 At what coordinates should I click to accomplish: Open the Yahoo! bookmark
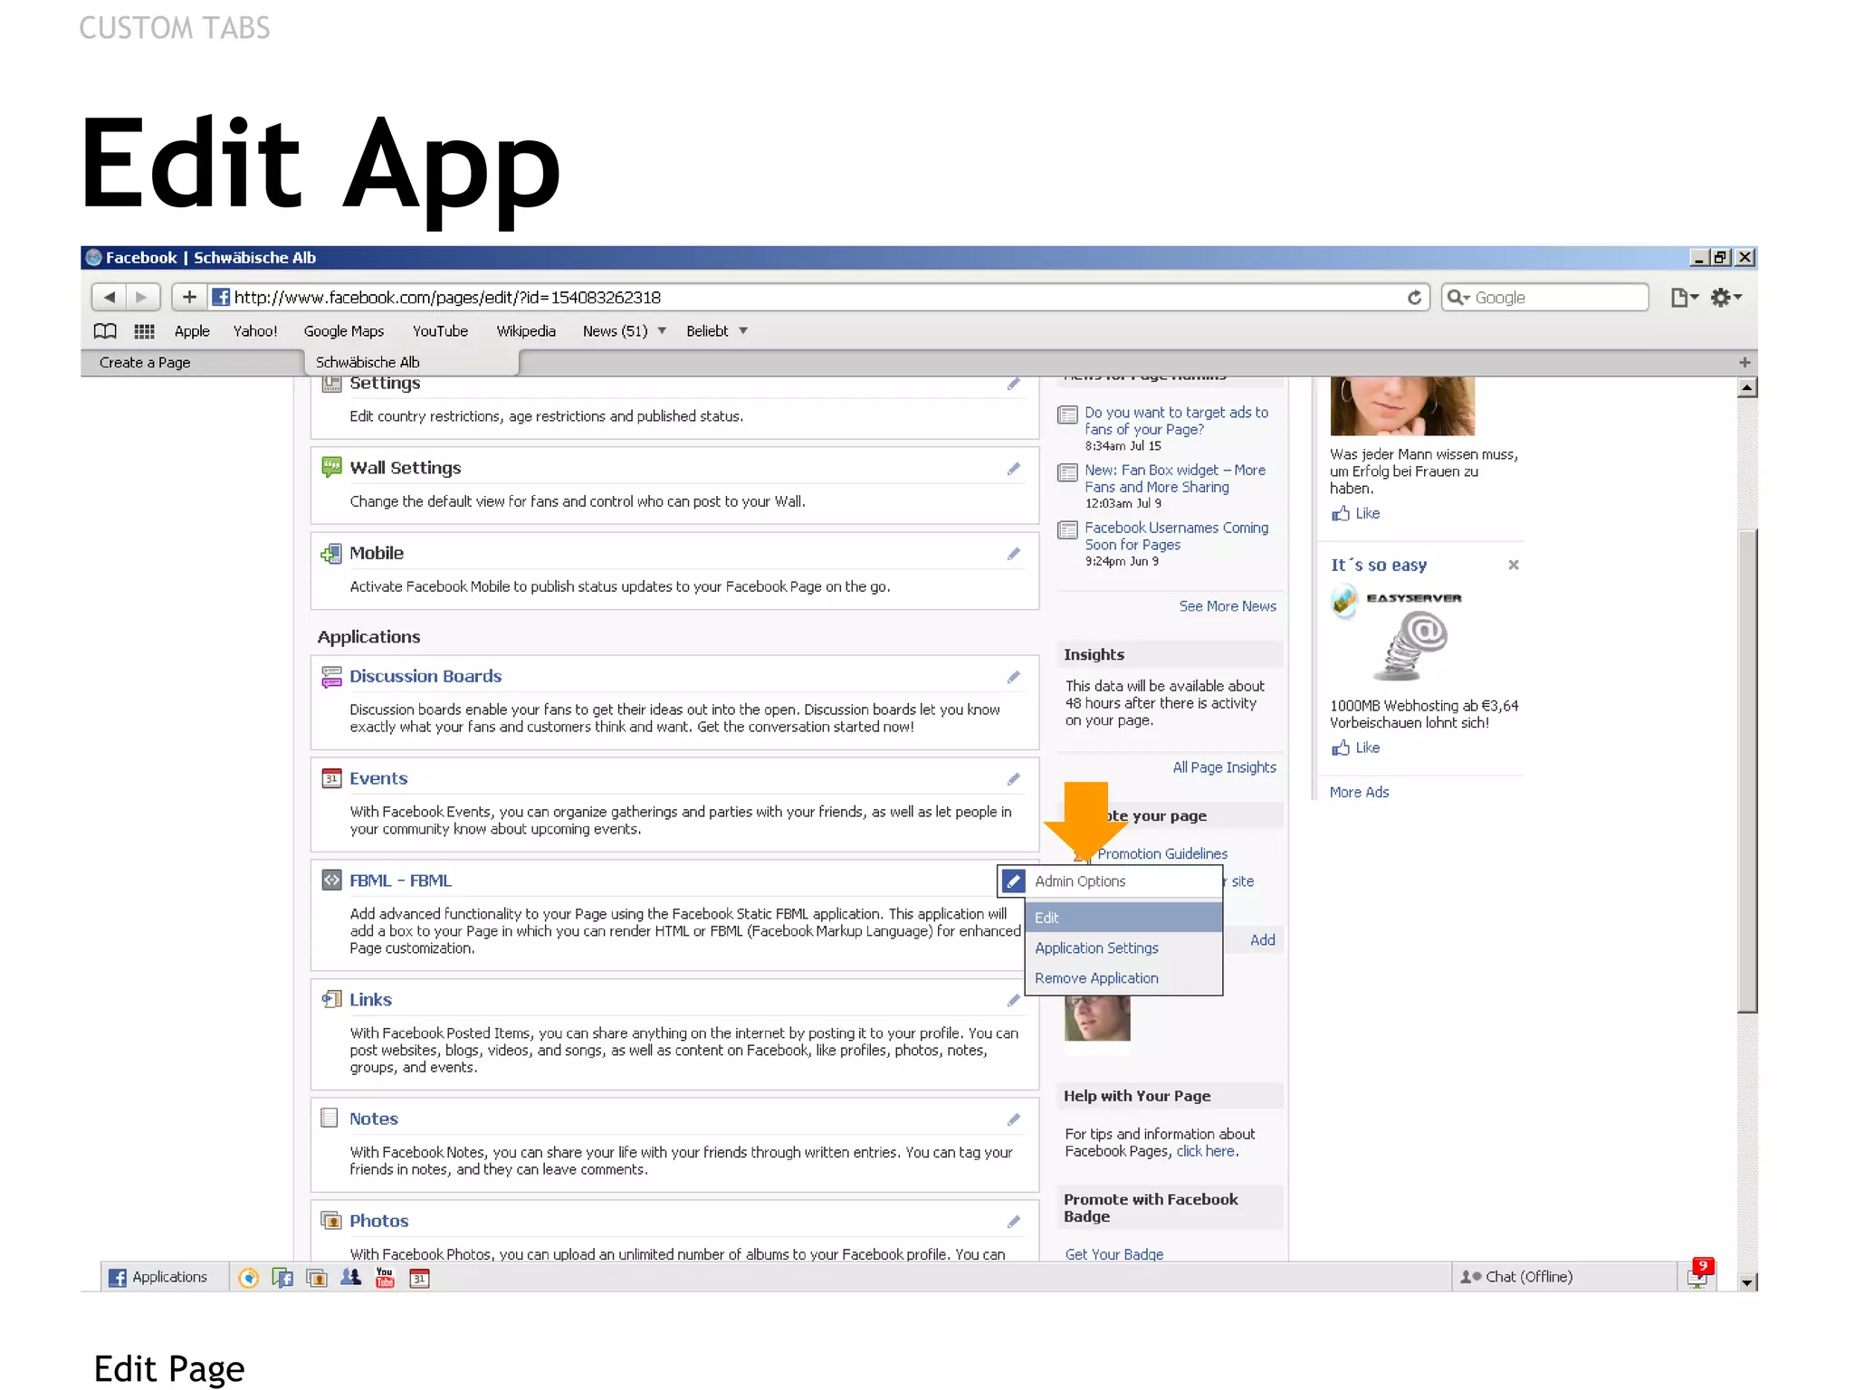[x=255, y=331]
